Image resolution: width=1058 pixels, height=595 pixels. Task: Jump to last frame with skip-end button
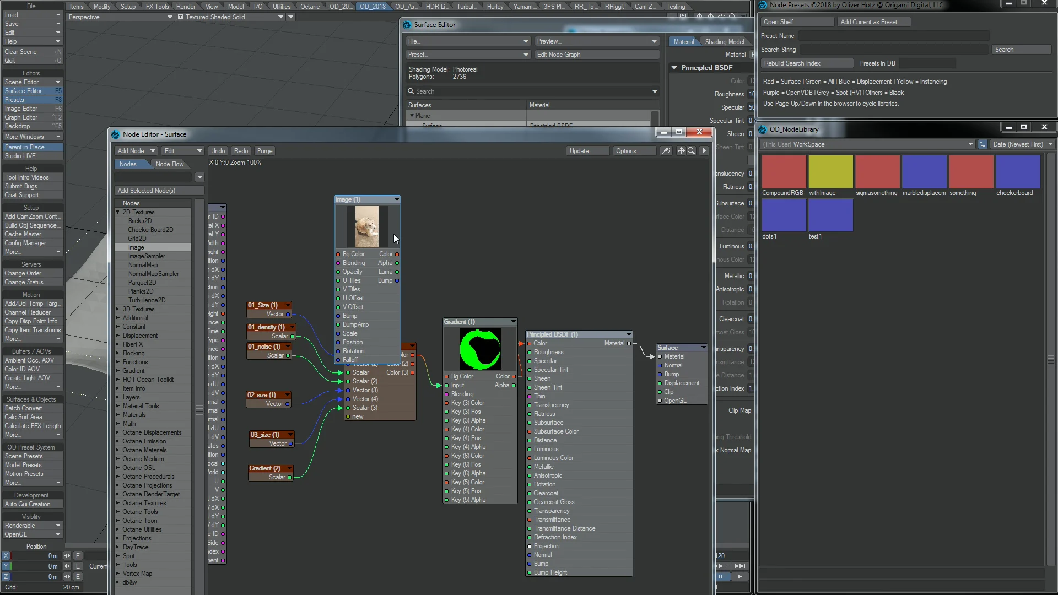(740, 566)
